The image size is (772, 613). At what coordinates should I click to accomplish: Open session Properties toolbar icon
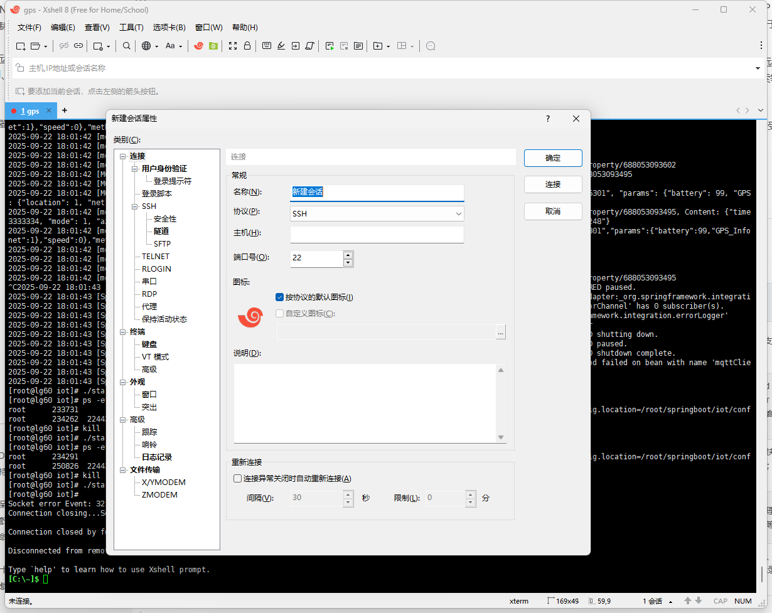point(98,46)
